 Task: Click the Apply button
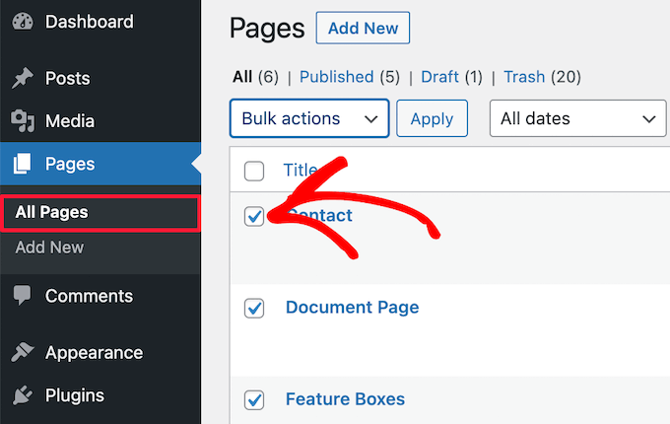coord(432,119)
